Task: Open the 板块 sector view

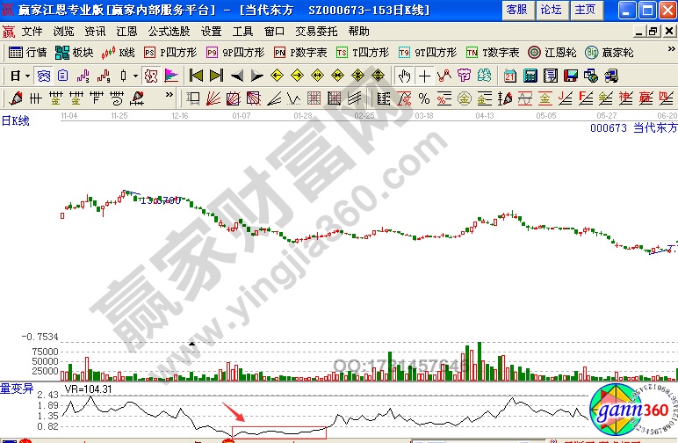Action: [x=75, y=53]
